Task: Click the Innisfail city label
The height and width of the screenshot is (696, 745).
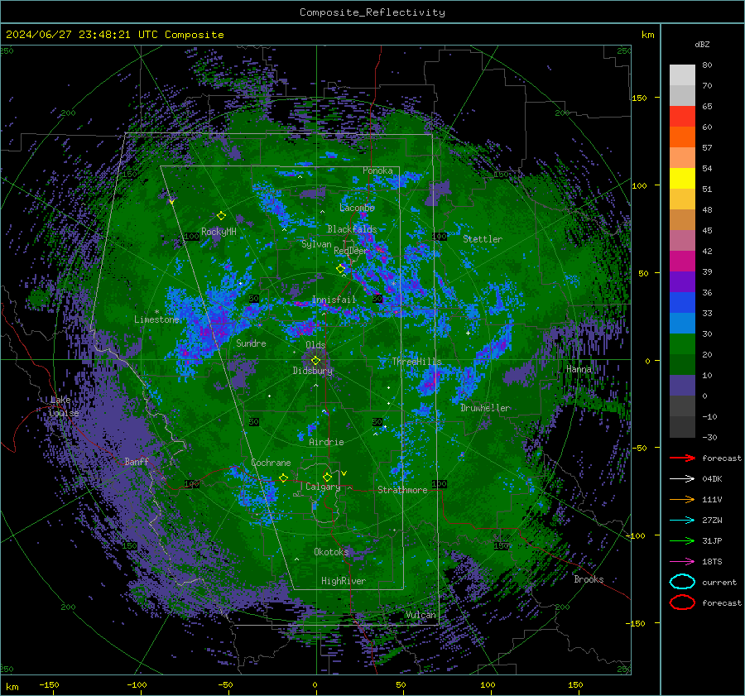Action: [x=334, y=300]
